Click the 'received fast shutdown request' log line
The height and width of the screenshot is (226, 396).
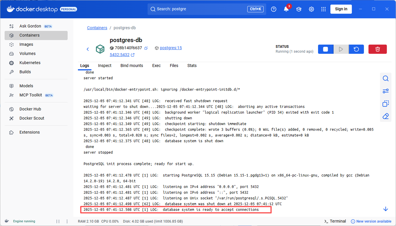click(x=156, y=101)
